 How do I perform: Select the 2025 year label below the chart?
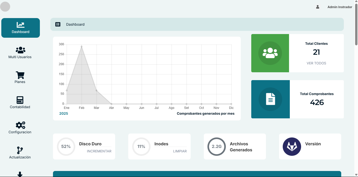(63, 114)
